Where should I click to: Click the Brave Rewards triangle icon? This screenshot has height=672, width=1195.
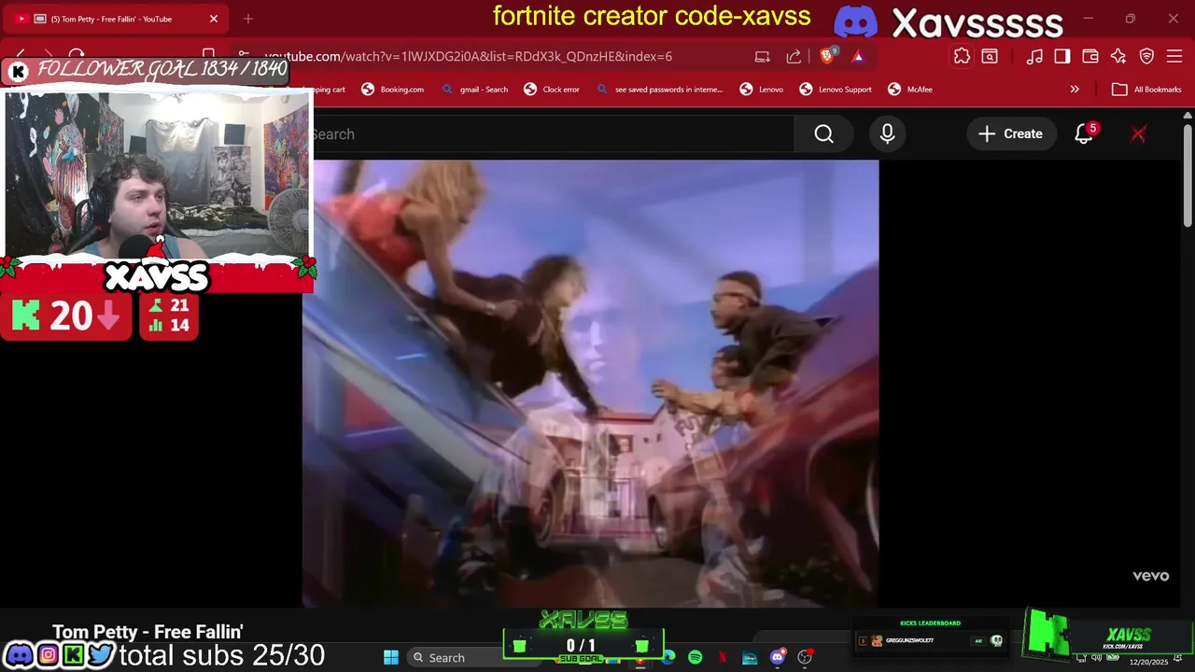(x=858, y=56)
